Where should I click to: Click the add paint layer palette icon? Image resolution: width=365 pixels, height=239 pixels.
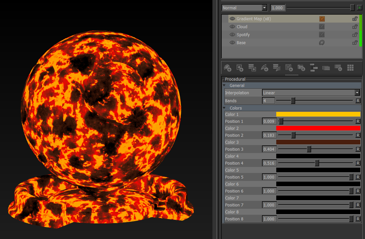[227, 68]
